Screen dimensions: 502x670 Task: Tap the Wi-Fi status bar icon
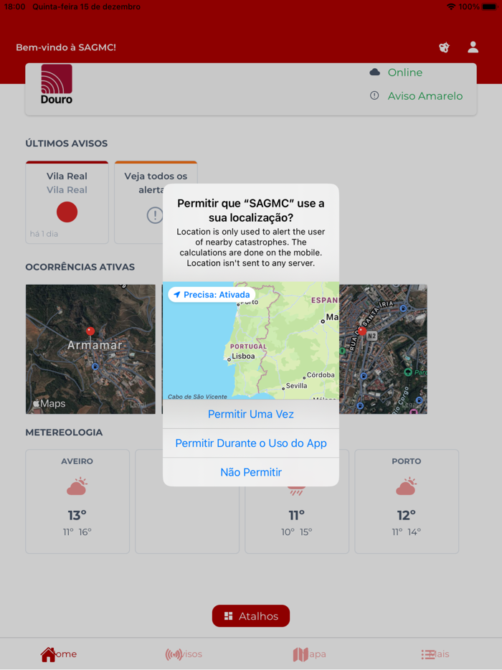pyautogui.click(x=451, y=7)
